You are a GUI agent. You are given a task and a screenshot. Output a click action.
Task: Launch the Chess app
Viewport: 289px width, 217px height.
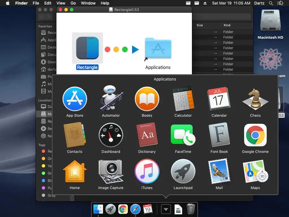click(255, 99)
